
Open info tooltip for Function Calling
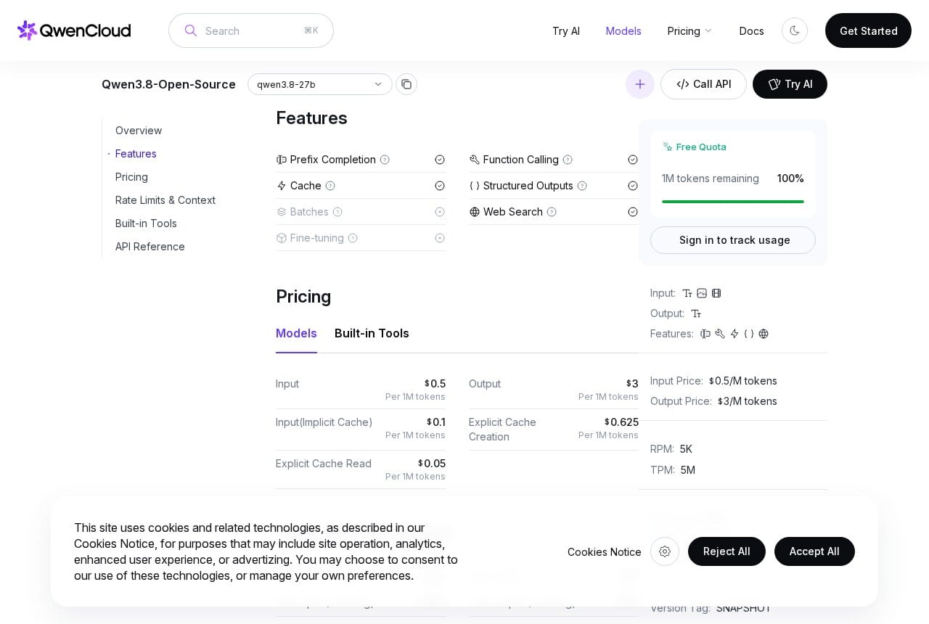click(568, 160)
